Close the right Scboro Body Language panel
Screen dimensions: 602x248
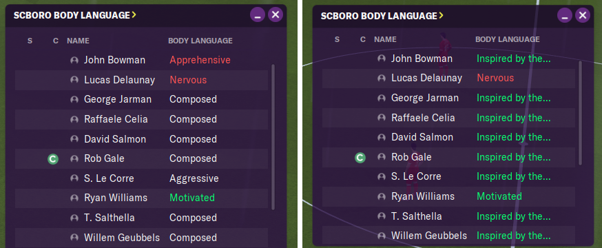(583, 15)
